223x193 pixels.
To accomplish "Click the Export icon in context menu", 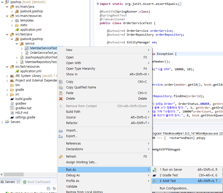I will (61, 136).
